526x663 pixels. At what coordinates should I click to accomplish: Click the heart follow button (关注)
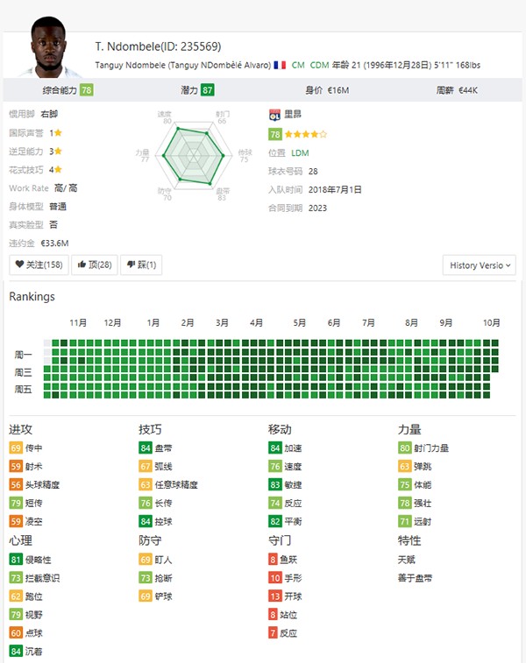click(x=40, y=264)
